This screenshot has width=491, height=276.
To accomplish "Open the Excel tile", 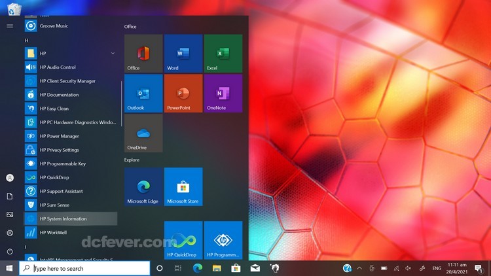I will coord(223,54).
